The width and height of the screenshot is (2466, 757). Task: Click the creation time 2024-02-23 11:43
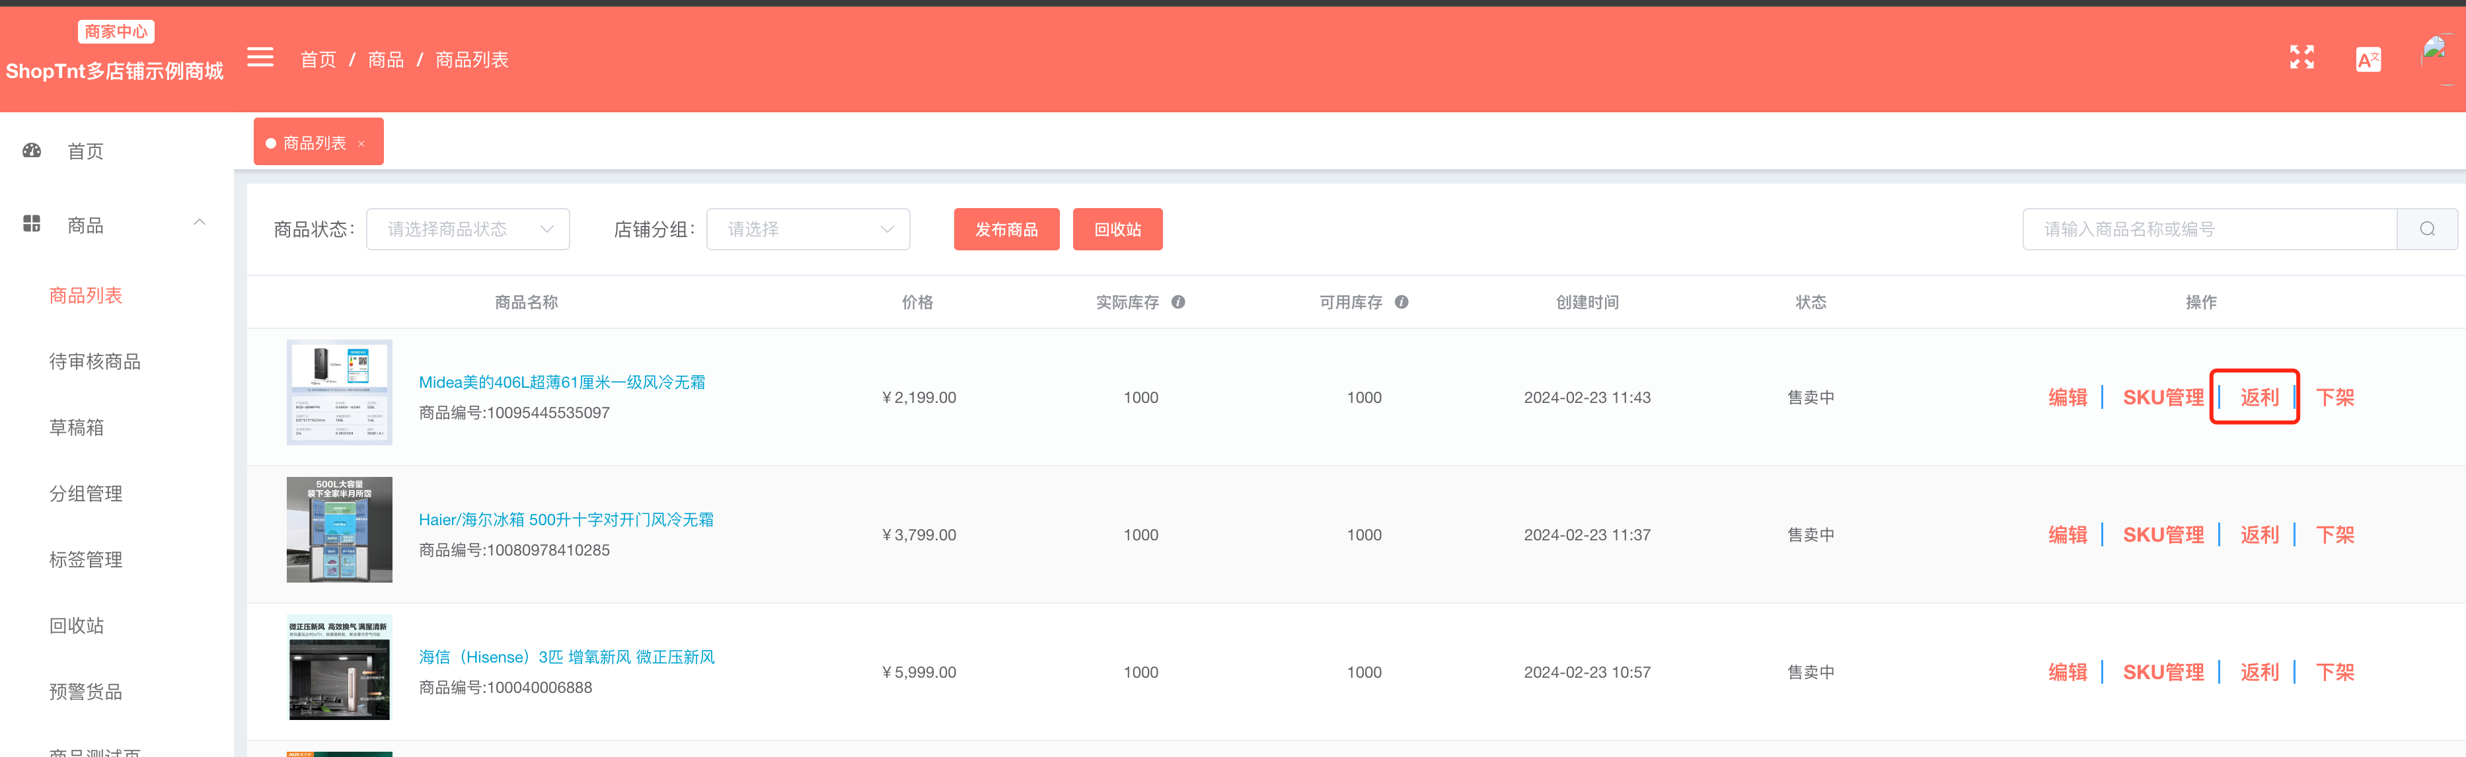pos(1587,398)
